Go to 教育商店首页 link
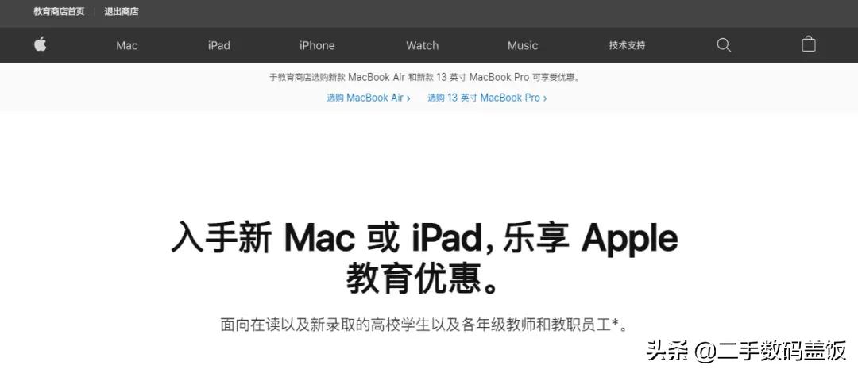 pyautogui.click(x=59, y=11)
